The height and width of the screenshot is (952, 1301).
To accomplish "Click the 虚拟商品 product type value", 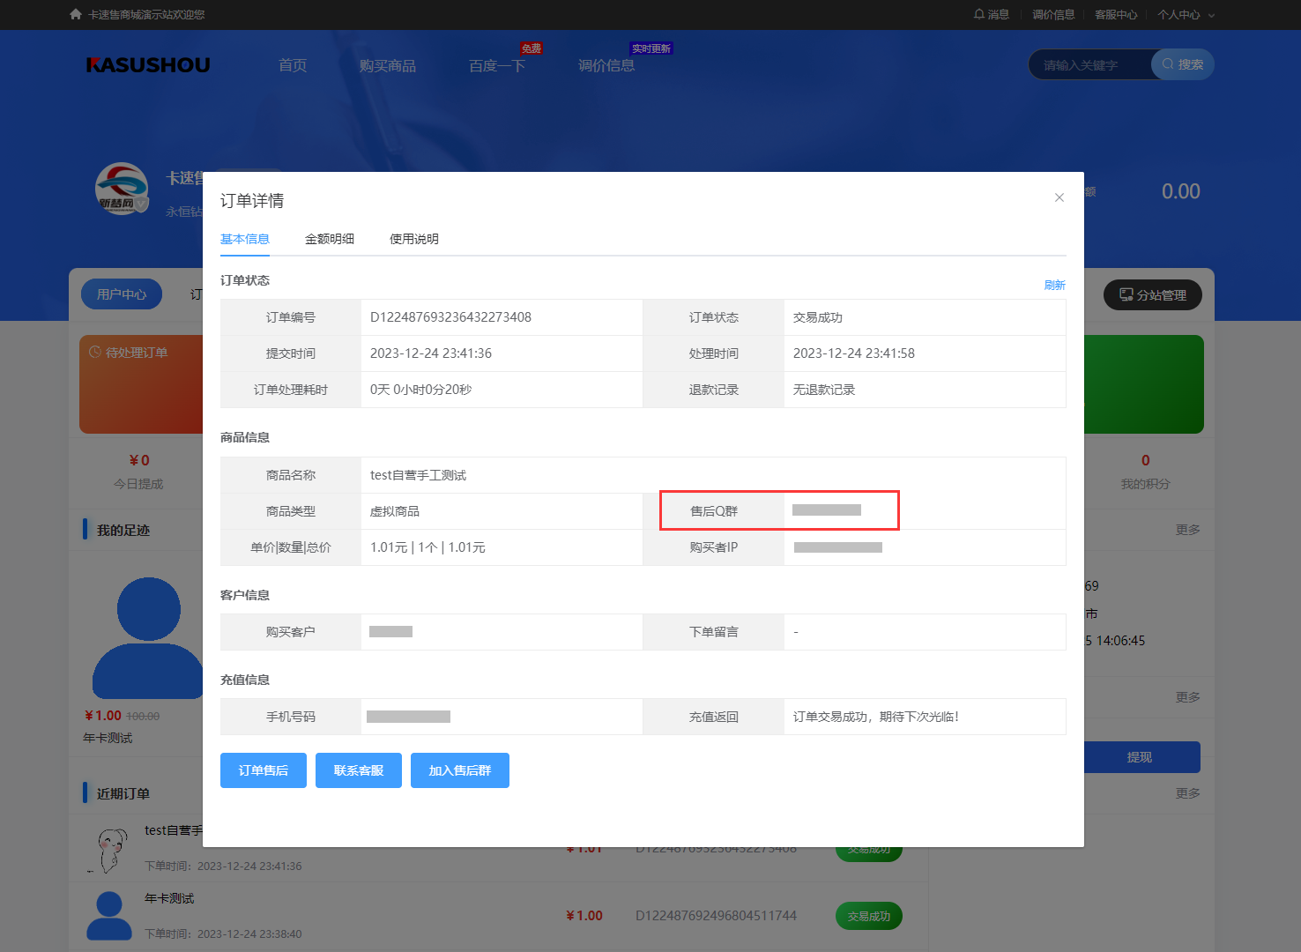I will click(395, 511).
